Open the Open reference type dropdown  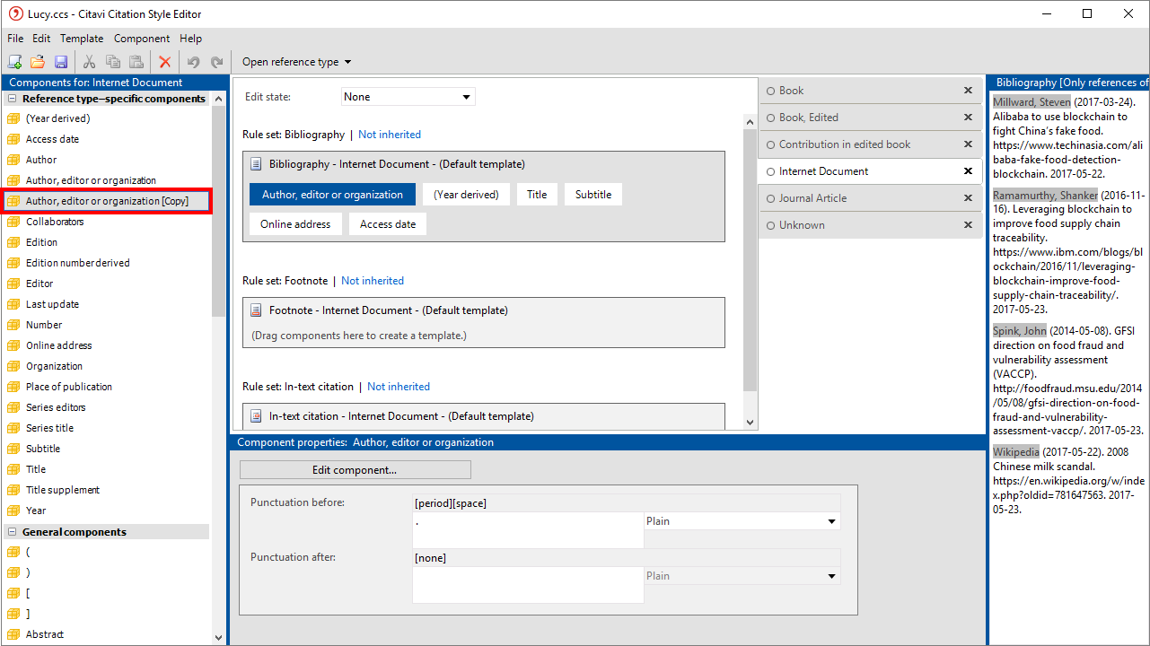[296, 62]
